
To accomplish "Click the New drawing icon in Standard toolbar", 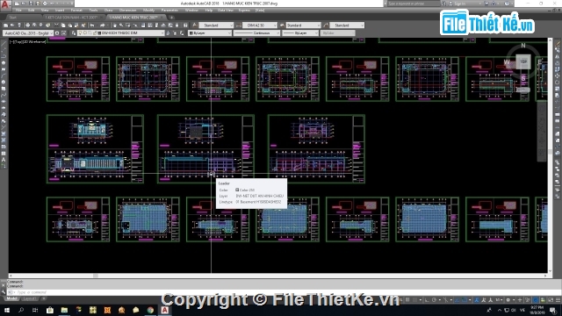I will (x=6, y=25).
